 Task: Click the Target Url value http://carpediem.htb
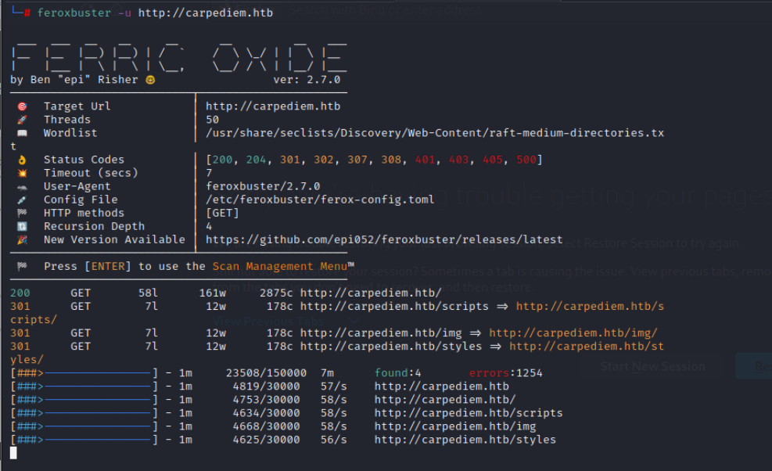pyautogui.click(x=273, y=106)
